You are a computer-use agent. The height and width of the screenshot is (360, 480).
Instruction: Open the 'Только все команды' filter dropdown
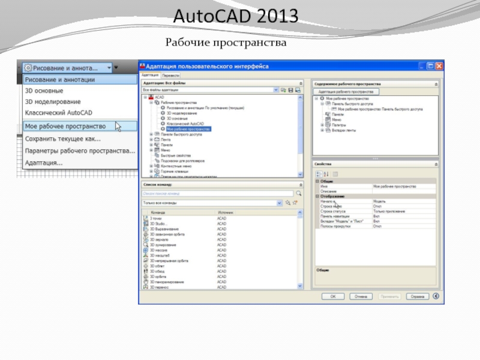tap(279, 203)
